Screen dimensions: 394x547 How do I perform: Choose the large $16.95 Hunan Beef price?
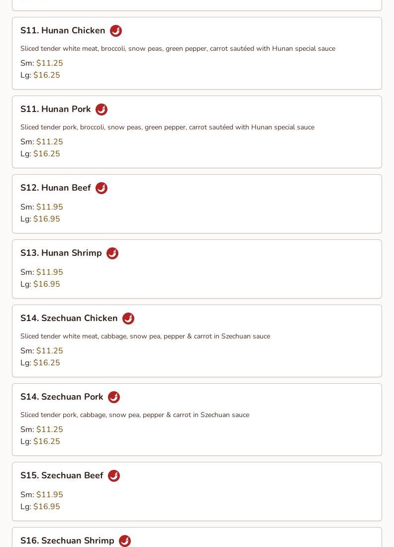(x=47, y=219)
